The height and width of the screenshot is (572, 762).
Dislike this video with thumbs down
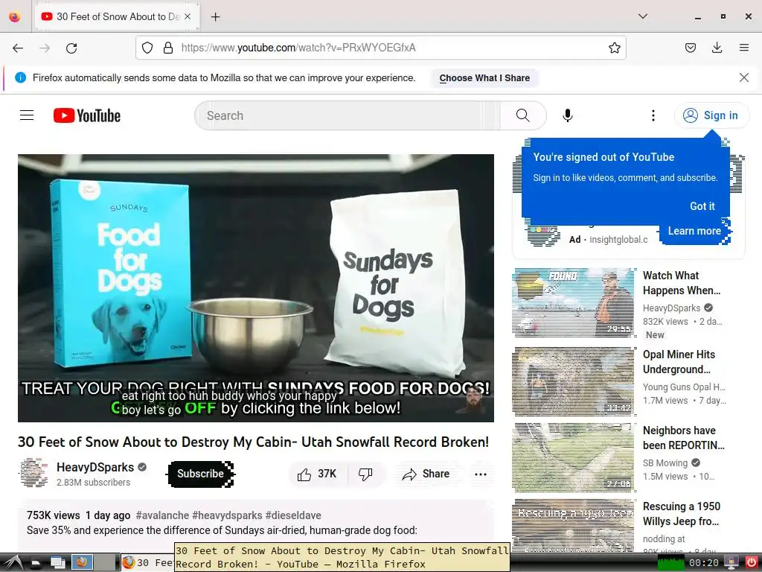[x=365, y=474]
